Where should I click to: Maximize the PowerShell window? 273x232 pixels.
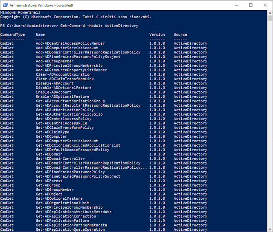(x=251, y=5)
